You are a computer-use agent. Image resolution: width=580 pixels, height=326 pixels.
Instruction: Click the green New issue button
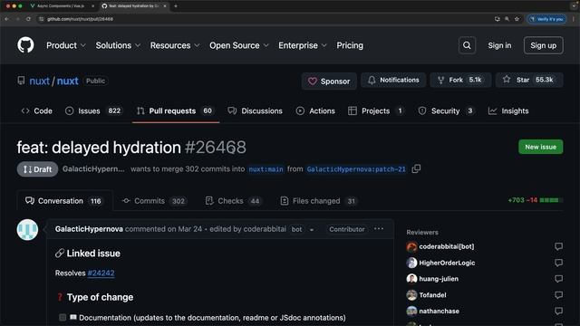[x=540, y=147]
